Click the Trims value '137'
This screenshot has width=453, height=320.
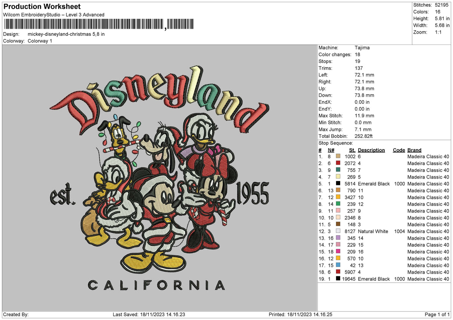coord(359,68)
